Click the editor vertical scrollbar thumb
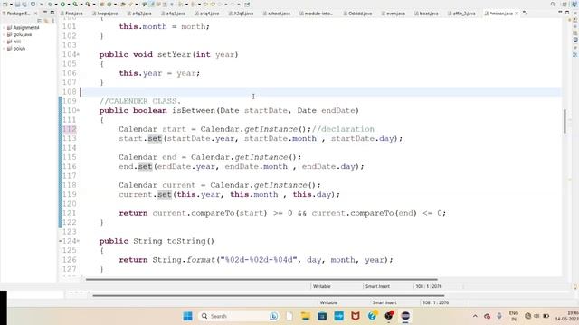 tap(565, 121)
